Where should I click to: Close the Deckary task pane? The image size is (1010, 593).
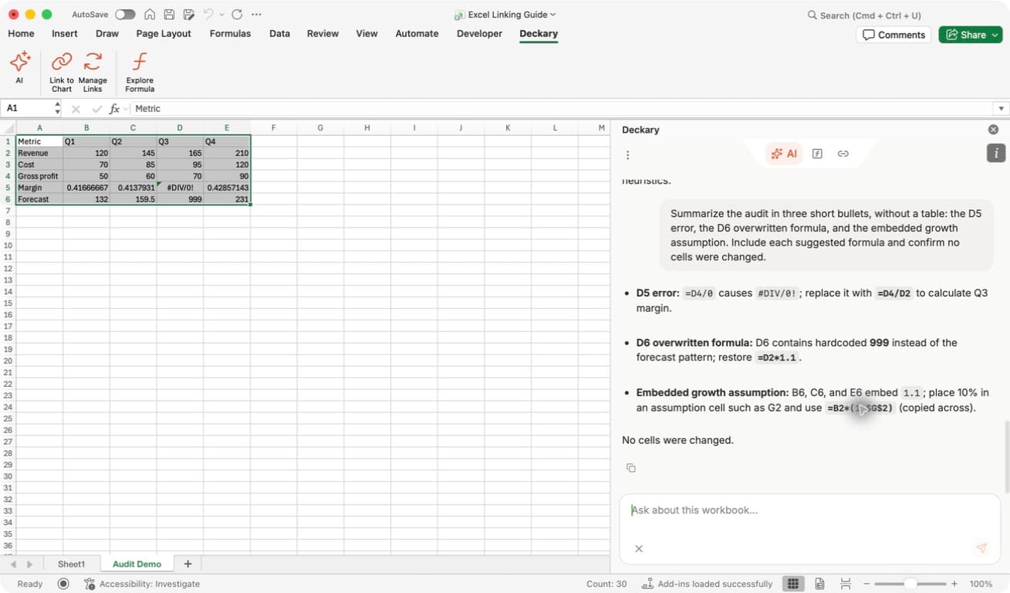(993, 130)
